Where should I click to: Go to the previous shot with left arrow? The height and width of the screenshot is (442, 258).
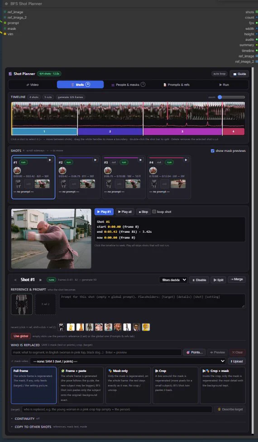click(15, 280)
